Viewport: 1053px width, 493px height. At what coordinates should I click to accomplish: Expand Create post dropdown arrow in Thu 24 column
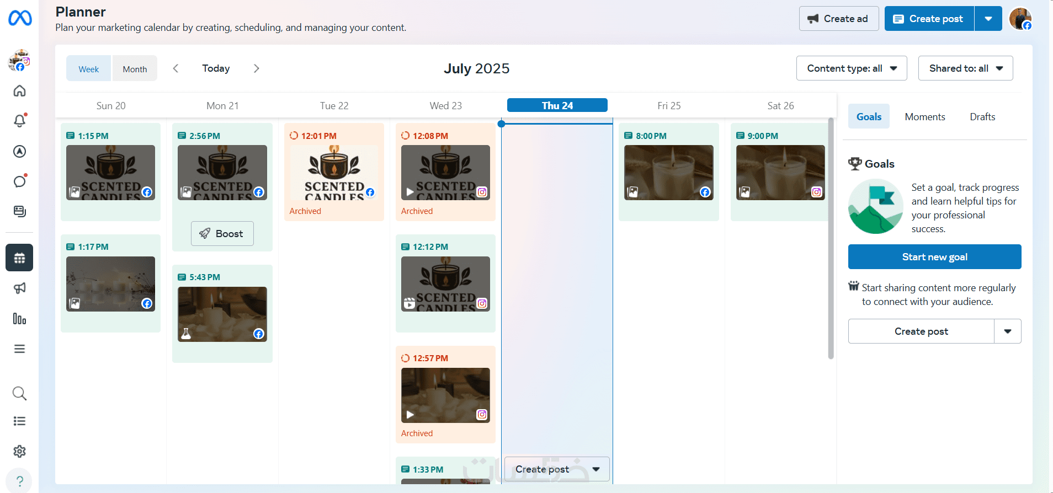pyautogui.click(x=596, y=469)
